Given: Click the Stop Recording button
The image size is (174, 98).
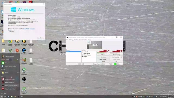Looking at the screenshot, I should (116, 57).
